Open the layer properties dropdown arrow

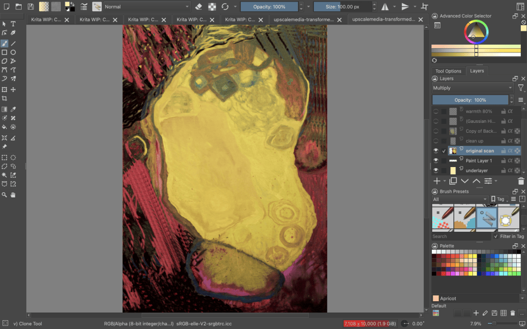(496, 181)
